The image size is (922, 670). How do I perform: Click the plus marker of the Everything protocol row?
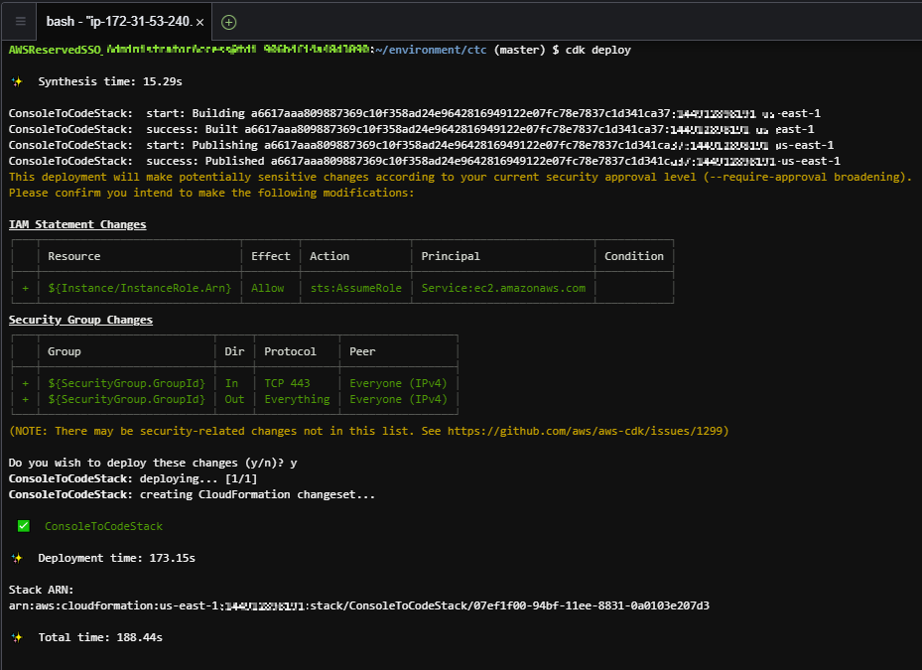[25, 399]
